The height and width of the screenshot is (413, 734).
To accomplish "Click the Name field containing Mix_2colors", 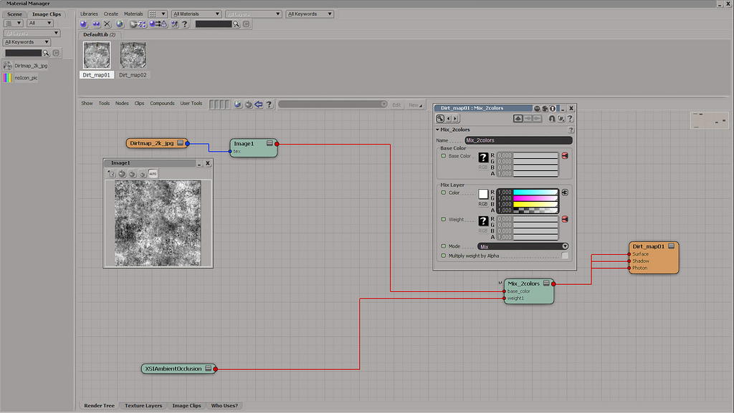I will [518, 140].
